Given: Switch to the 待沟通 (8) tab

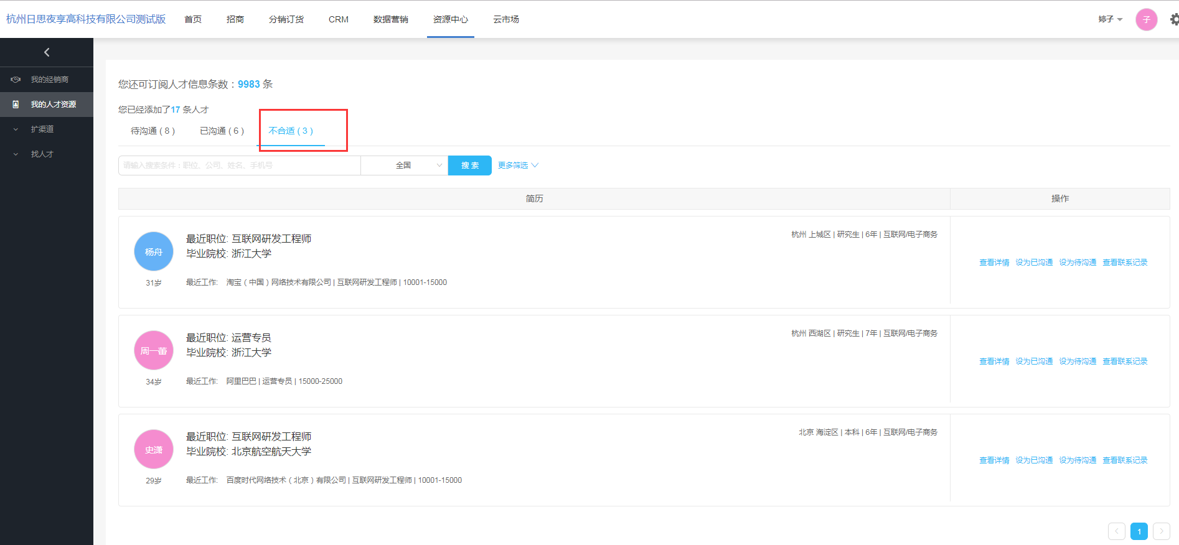Looking at the screenshot, I should [x=153, y=131].
